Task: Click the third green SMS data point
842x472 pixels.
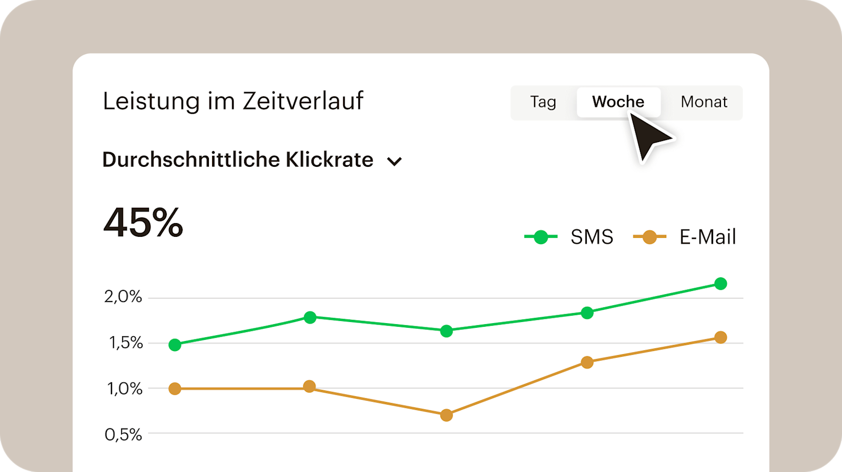Action: pos(446,331)
